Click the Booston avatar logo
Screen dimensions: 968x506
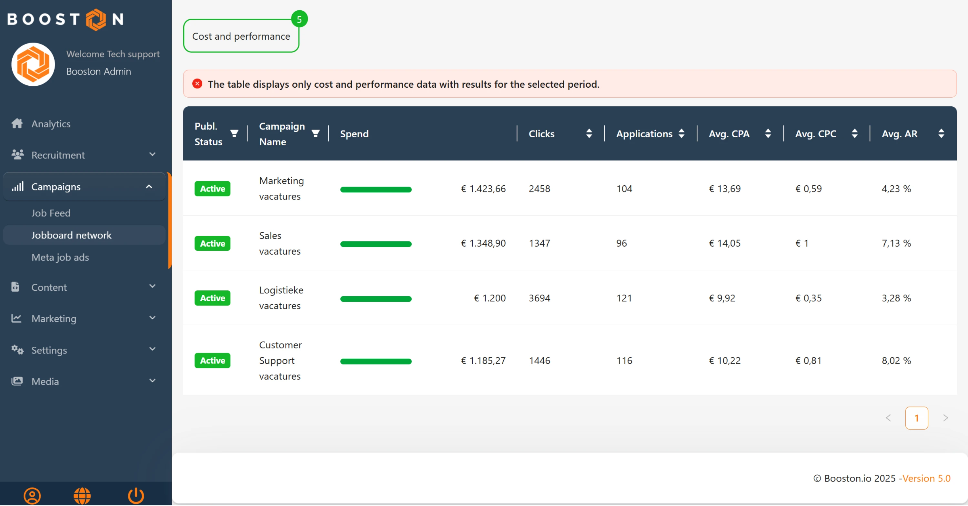tap(33, 64)
